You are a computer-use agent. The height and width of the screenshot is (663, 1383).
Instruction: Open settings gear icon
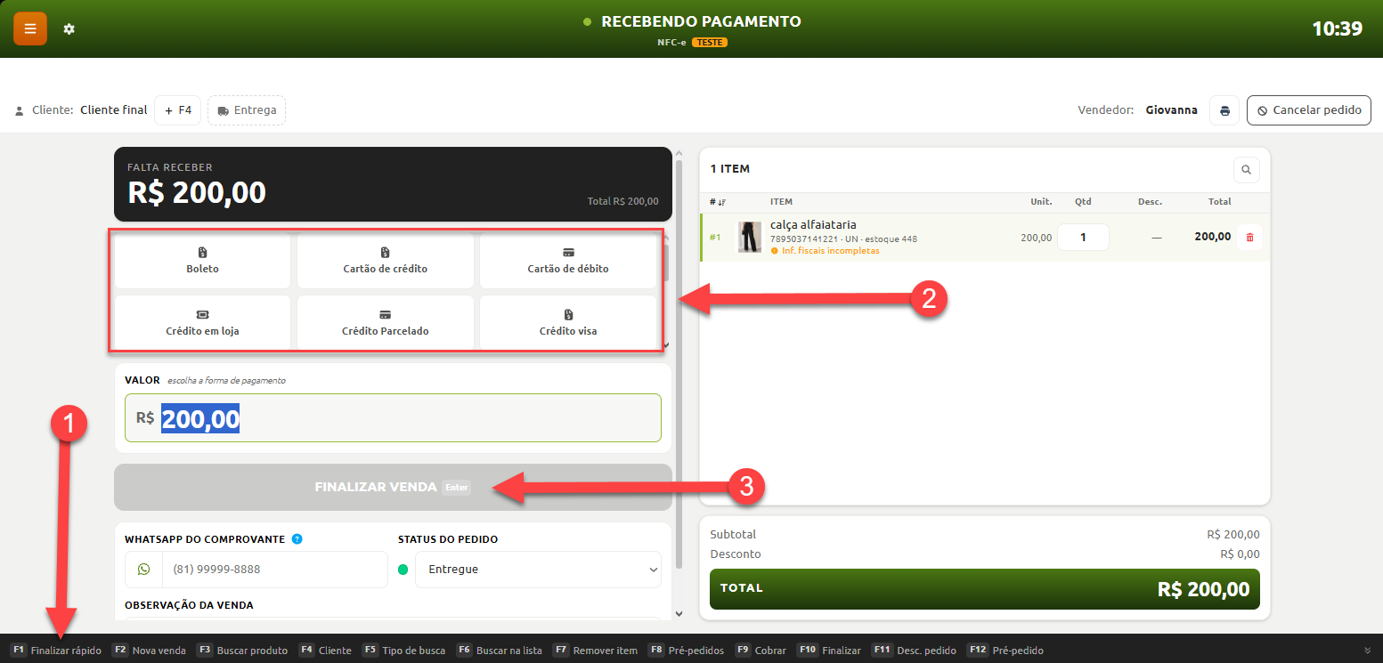[69, 29]
